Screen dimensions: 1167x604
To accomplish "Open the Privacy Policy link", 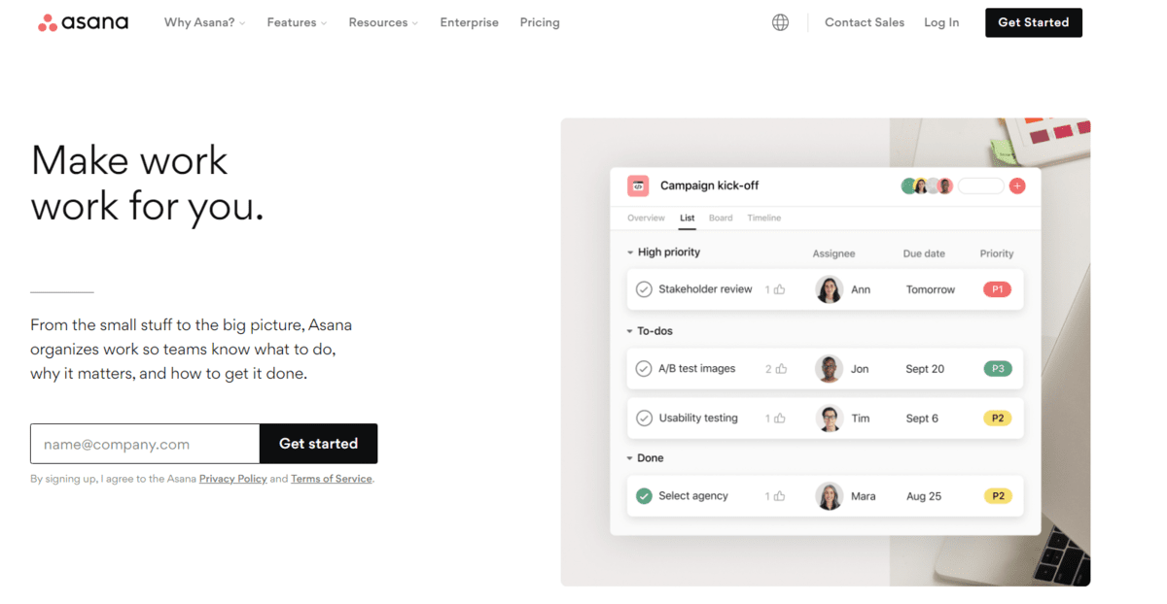I will click(x=233, y=479).
